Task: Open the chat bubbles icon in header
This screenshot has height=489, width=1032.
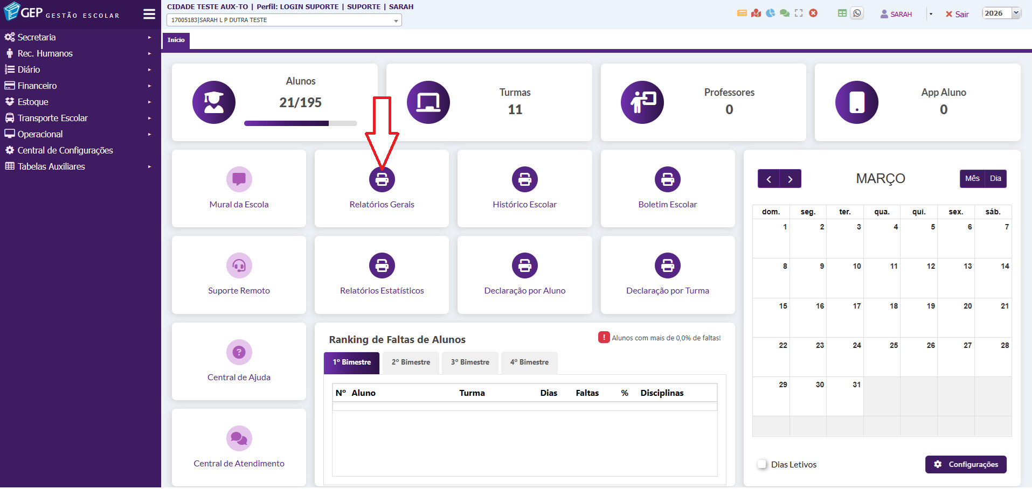Action: tap(785, 13)
